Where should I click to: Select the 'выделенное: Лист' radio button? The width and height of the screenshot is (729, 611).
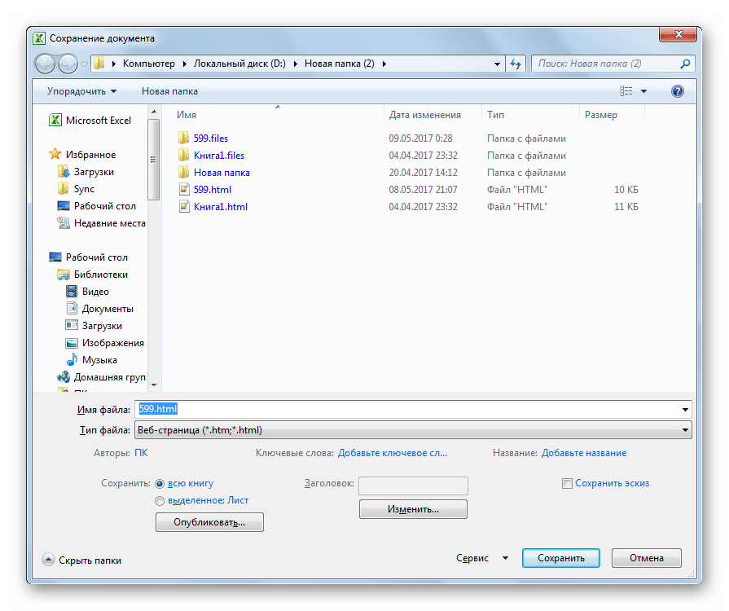160,500
